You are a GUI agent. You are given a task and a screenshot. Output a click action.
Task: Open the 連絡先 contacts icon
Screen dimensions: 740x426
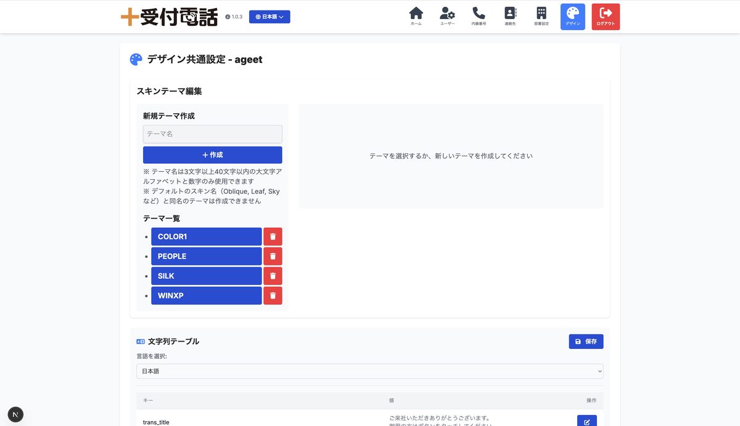coord(510,17)
